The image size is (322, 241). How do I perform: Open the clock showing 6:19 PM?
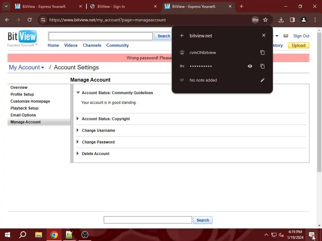[x=295, y=235]
